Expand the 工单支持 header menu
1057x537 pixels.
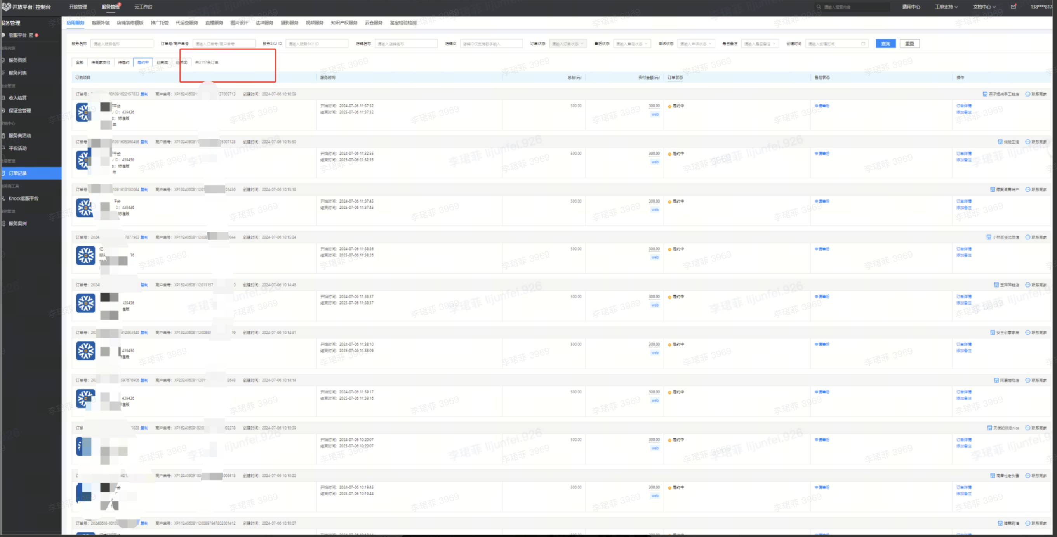click(946, 7)
